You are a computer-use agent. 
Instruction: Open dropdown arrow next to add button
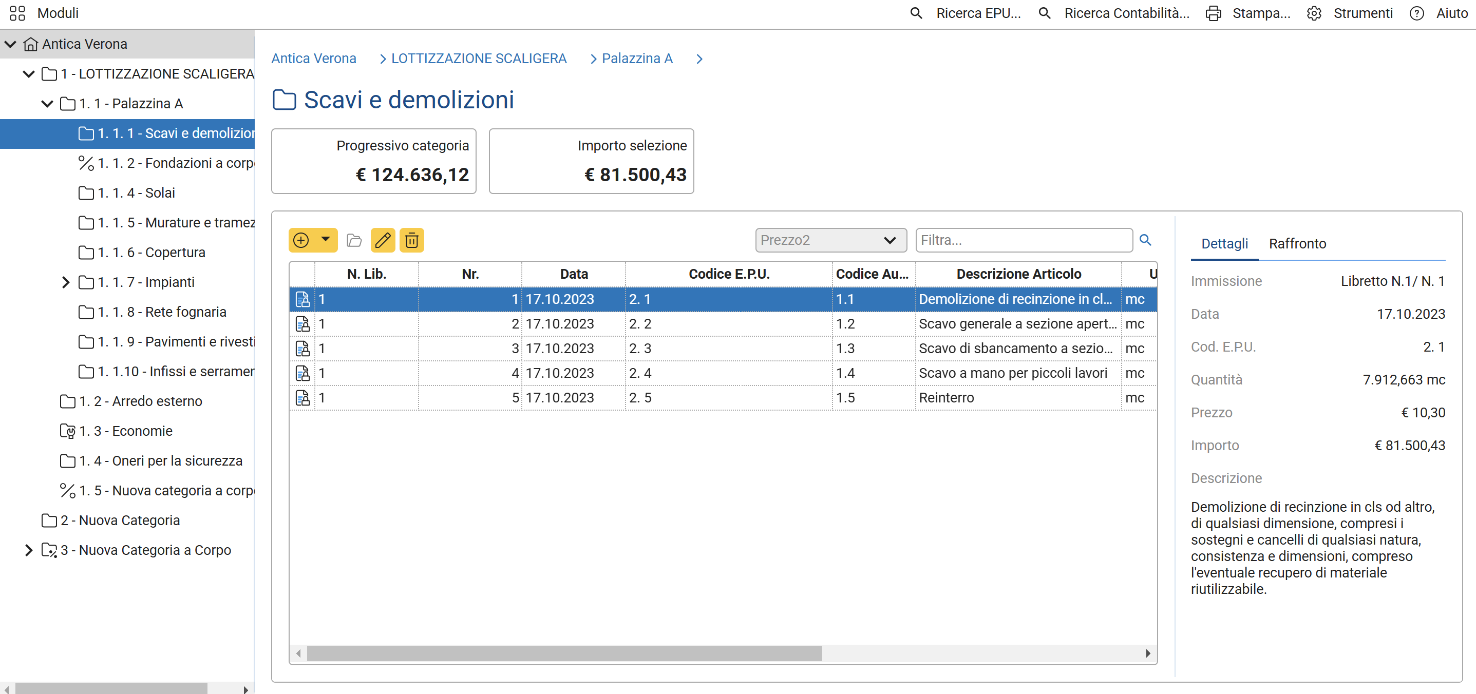326,239
